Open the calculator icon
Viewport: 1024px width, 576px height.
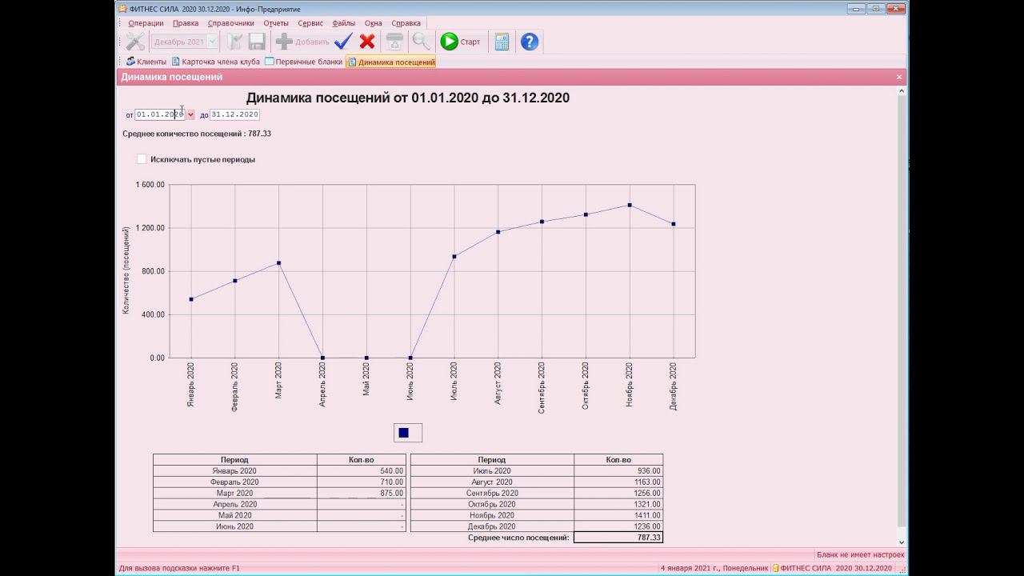click(502, 42)
